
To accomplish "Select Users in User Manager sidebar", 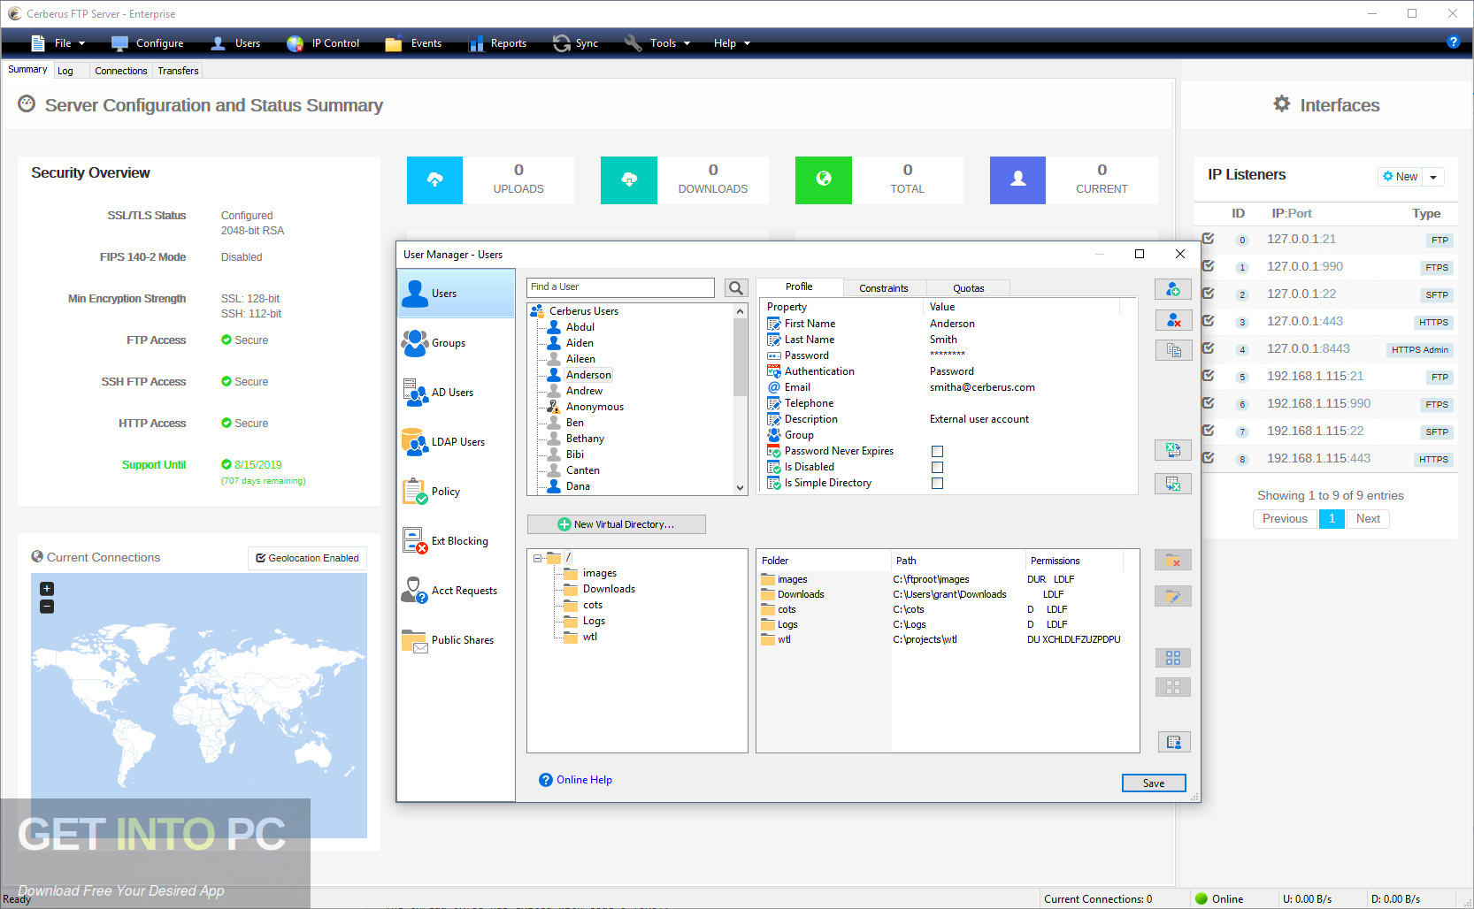I will click(x=456, y=294).
